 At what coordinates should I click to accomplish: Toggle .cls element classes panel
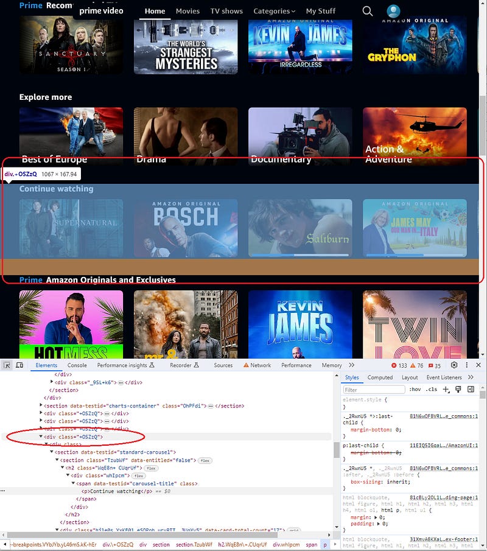[x=431, y=390]
